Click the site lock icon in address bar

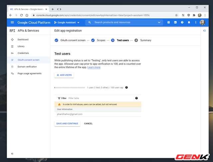point(34,15)
